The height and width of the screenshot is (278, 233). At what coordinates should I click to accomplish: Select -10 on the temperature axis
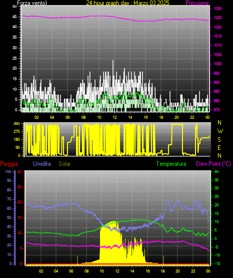pyautogui.click(x=217, y=255)
